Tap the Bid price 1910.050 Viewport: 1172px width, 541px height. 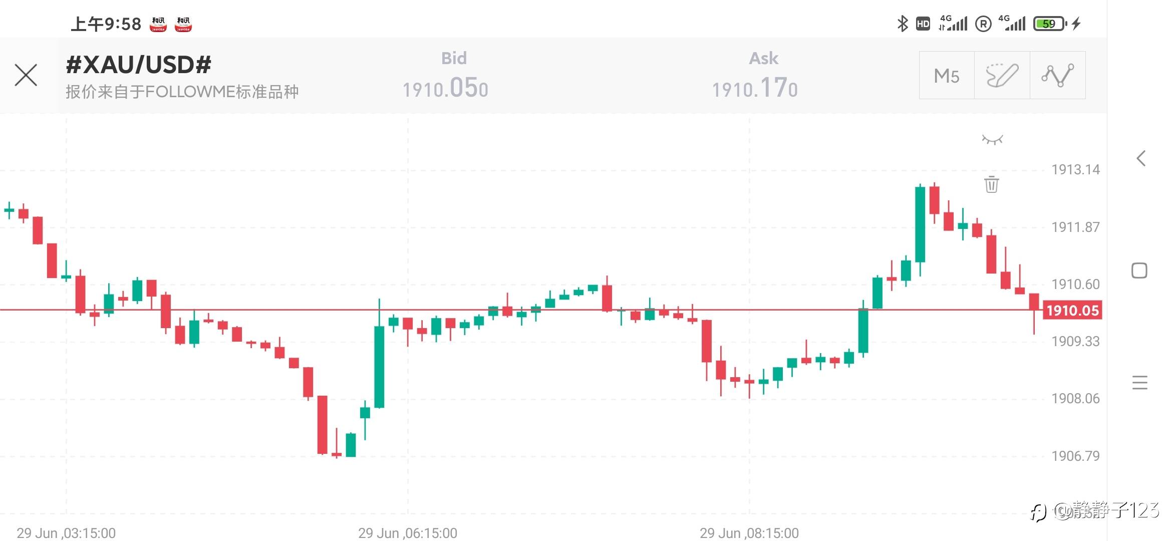click(x=445, y=89)
